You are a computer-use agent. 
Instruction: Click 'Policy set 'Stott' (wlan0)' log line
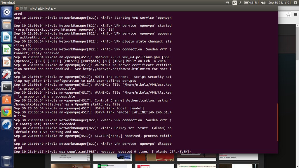(93, 130)
